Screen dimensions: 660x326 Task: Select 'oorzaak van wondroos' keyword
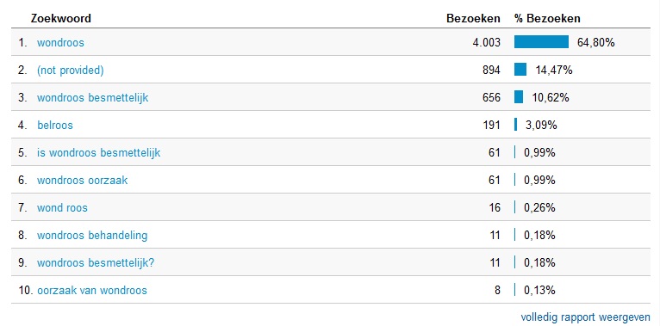[92, 290]
